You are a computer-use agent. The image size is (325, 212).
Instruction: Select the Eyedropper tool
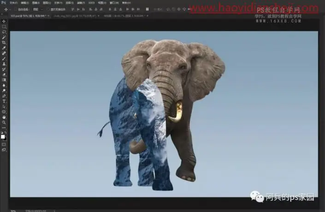[x=4, y=48]
